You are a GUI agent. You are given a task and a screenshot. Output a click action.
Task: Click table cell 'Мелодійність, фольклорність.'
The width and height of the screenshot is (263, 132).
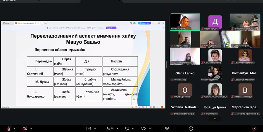click(x=120, y=82)
